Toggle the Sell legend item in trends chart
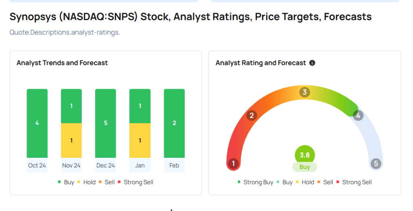This screenshot has height=211, width=413. pyautogui.click(x=106, y=182)
